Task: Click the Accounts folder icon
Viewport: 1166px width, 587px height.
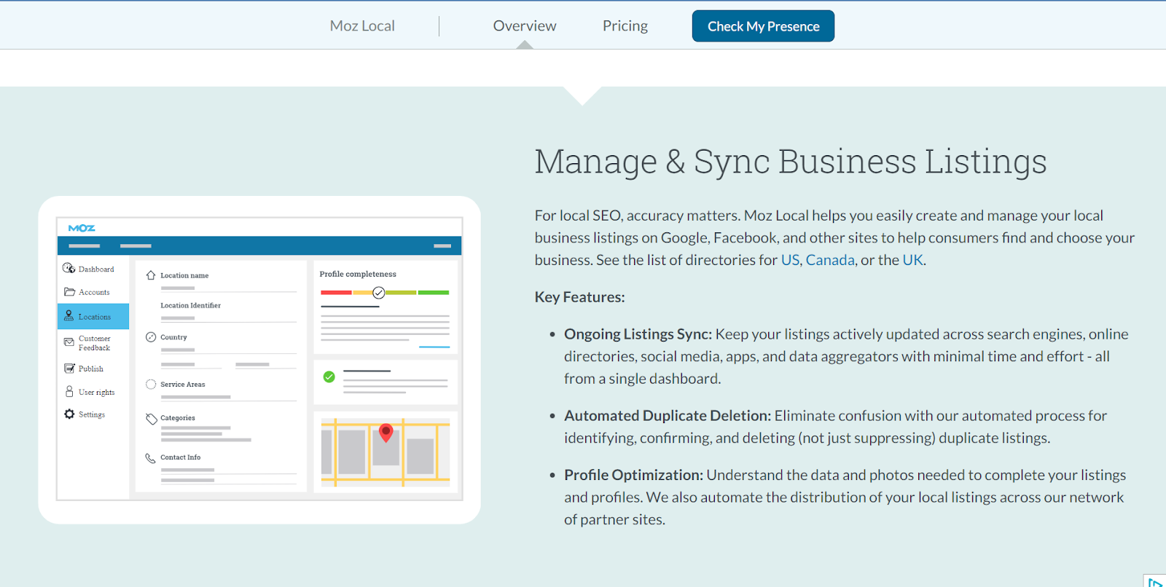Action: (69, 292)
